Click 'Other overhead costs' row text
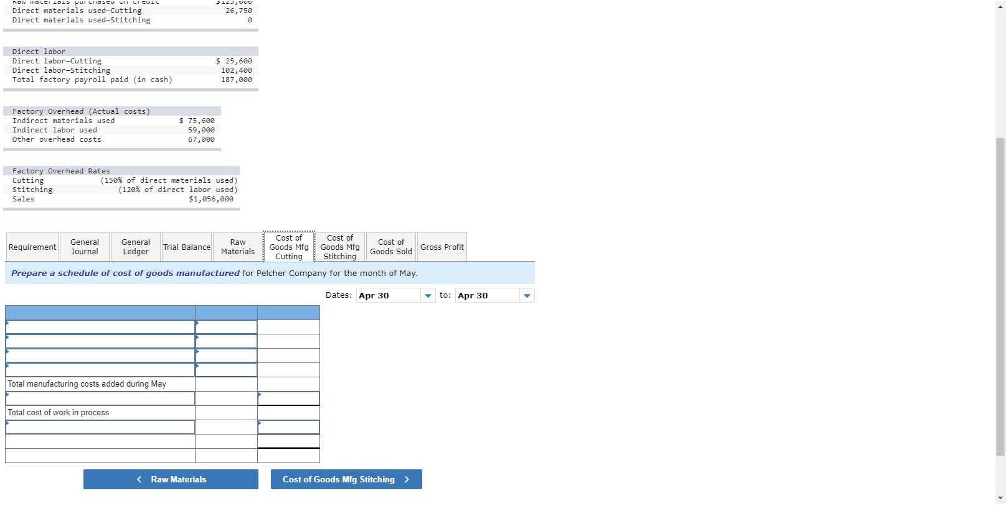This screenshot has width=1007, height=506. click(57, 139)
